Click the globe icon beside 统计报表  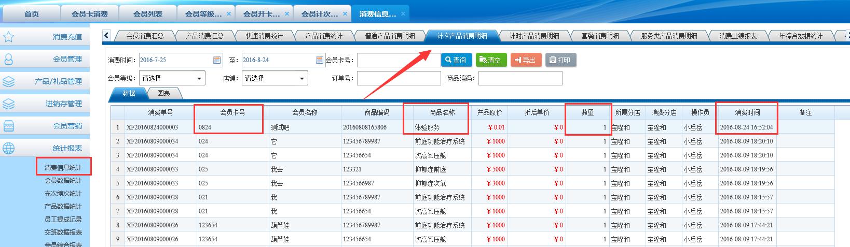click(x=9, y=148)
